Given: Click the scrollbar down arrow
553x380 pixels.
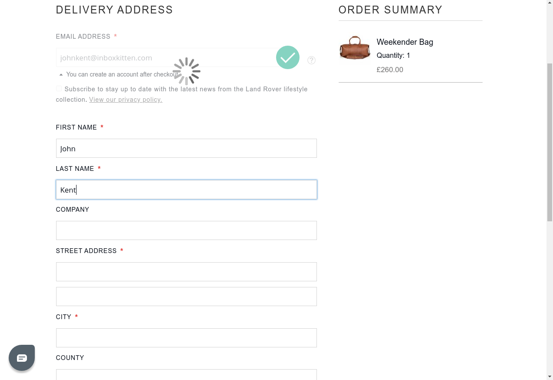Looking at the screenshot, I should pyautogui.click(x=550, y=377).
